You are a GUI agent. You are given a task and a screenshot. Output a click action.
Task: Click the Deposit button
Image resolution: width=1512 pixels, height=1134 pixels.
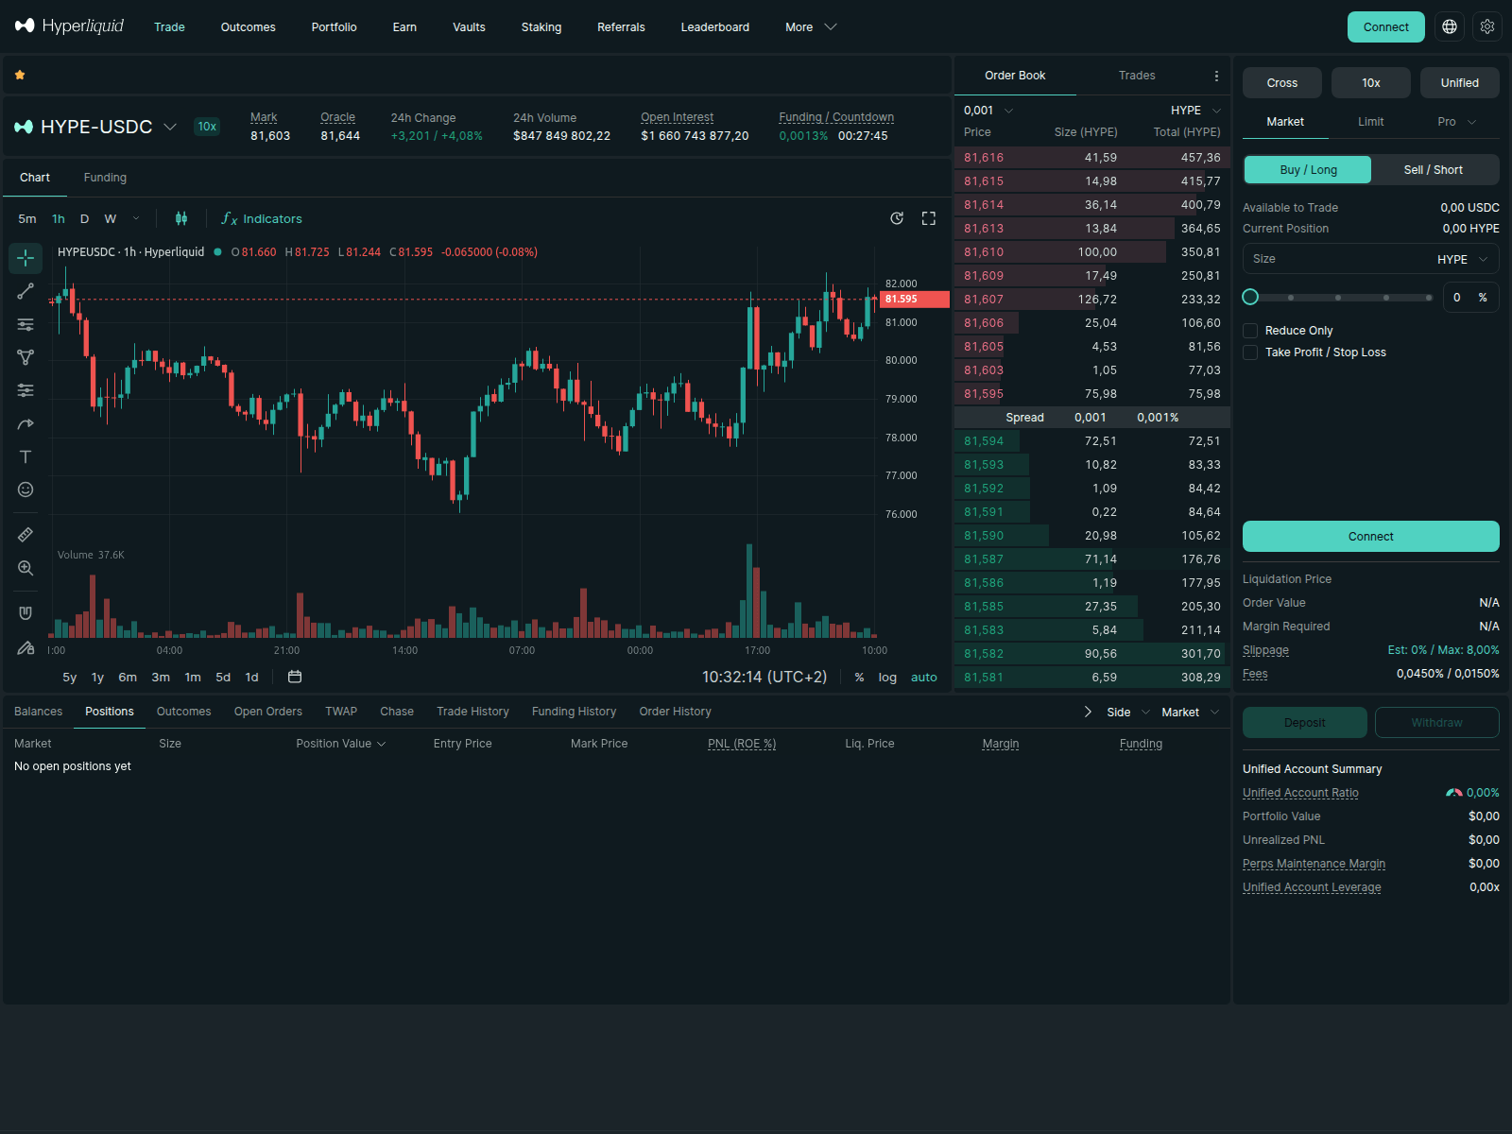(1305, 723)
